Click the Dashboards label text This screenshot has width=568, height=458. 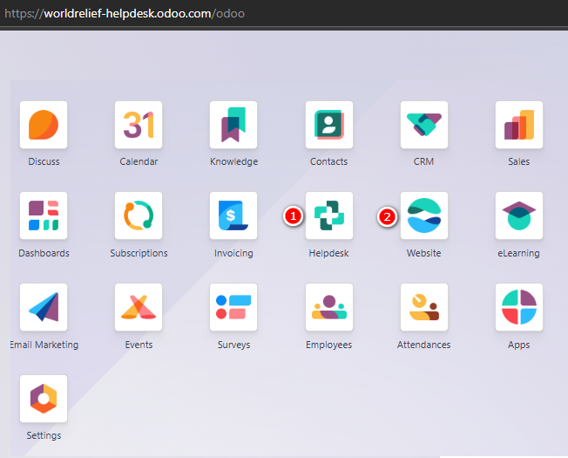coord(44,253)
